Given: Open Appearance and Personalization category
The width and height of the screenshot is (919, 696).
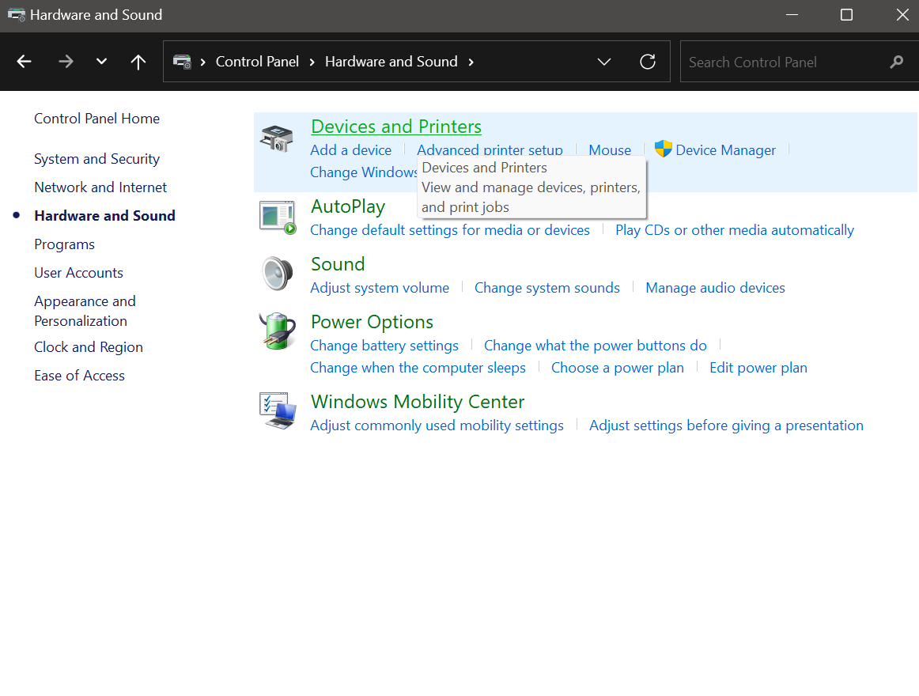Looking at the screenshot, I should 85,311.
